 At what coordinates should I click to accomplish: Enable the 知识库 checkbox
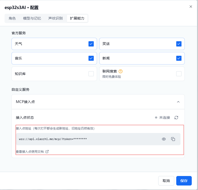91,74
